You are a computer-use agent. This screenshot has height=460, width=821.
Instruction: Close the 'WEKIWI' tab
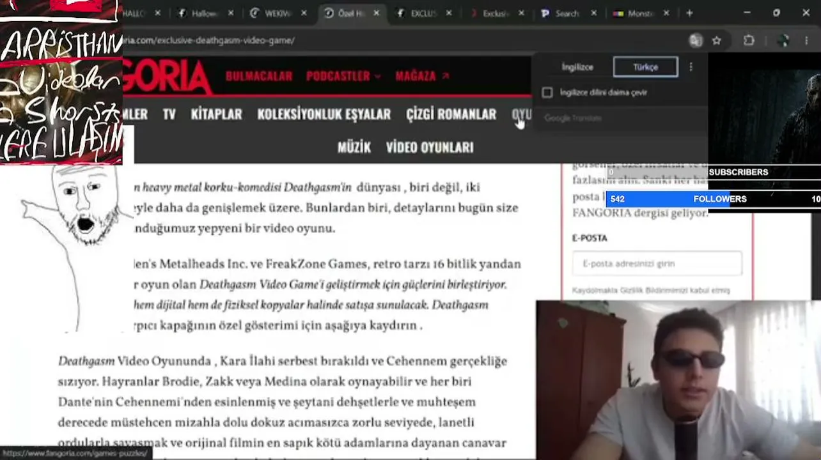coord(304,13)
